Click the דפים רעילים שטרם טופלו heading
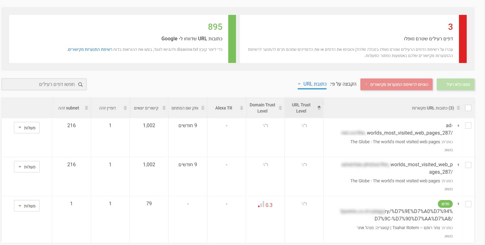The width and height of the screenshot is (485, 245). 429,39
